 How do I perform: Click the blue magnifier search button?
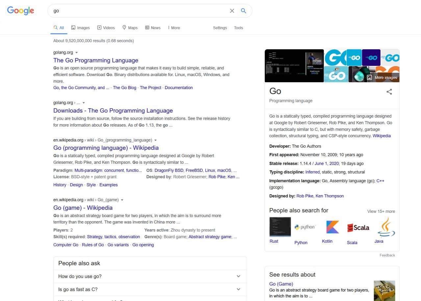point(243,11)
